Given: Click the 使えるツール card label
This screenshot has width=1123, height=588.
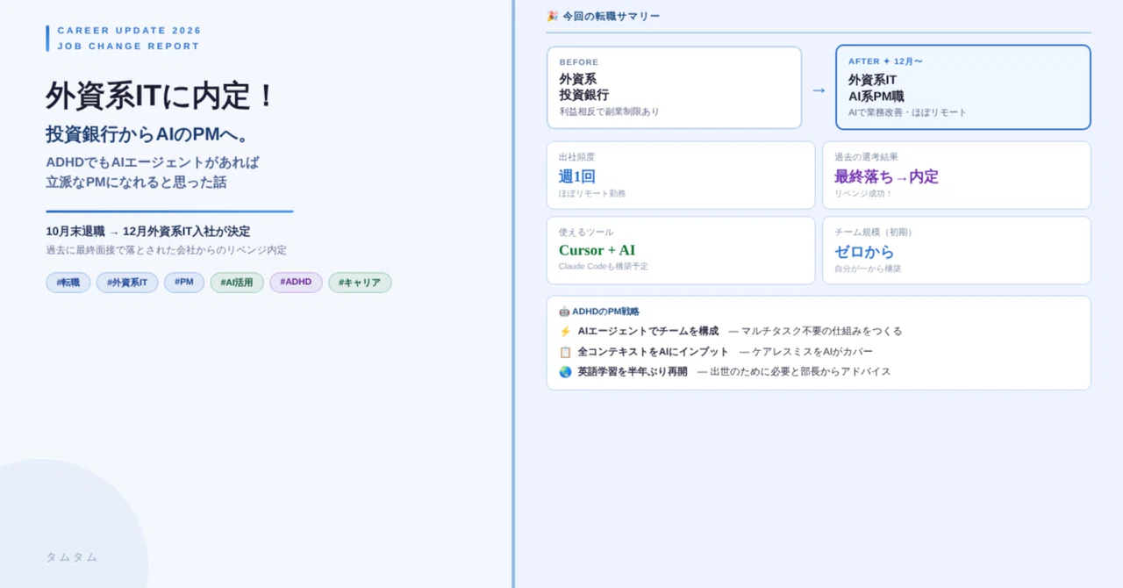Looking at the screenshot, I should pos(586,233).
